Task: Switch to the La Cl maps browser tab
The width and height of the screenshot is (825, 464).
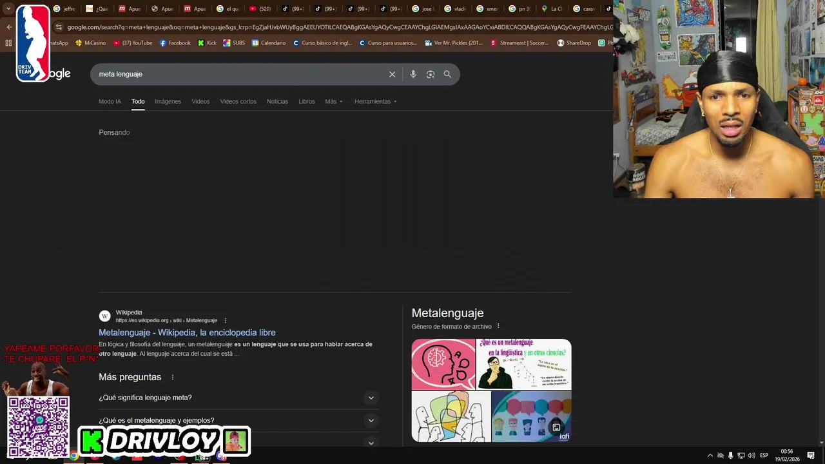Action: click(x=553, y=9)
